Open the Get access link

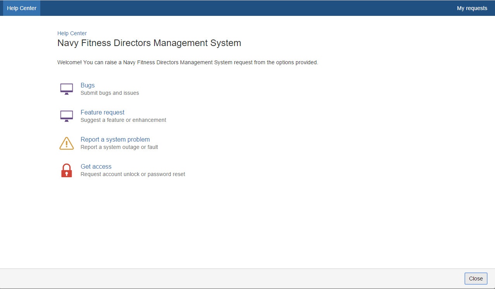(x=96, y=167)
